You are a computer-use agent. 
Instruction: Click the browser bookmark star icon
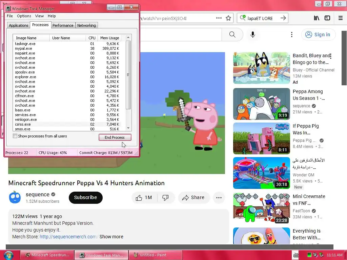[228, 18]
